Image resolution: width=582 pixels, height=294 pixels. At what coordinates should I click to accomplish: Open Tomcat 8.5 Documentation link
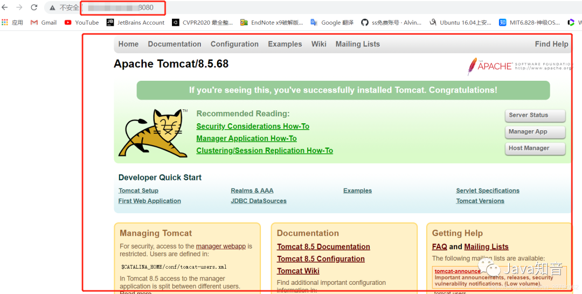[x=323, y=247]
